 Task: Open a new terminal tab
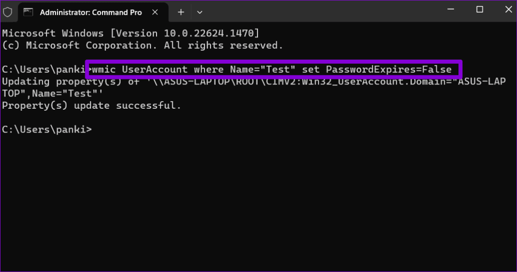(181, 12)
